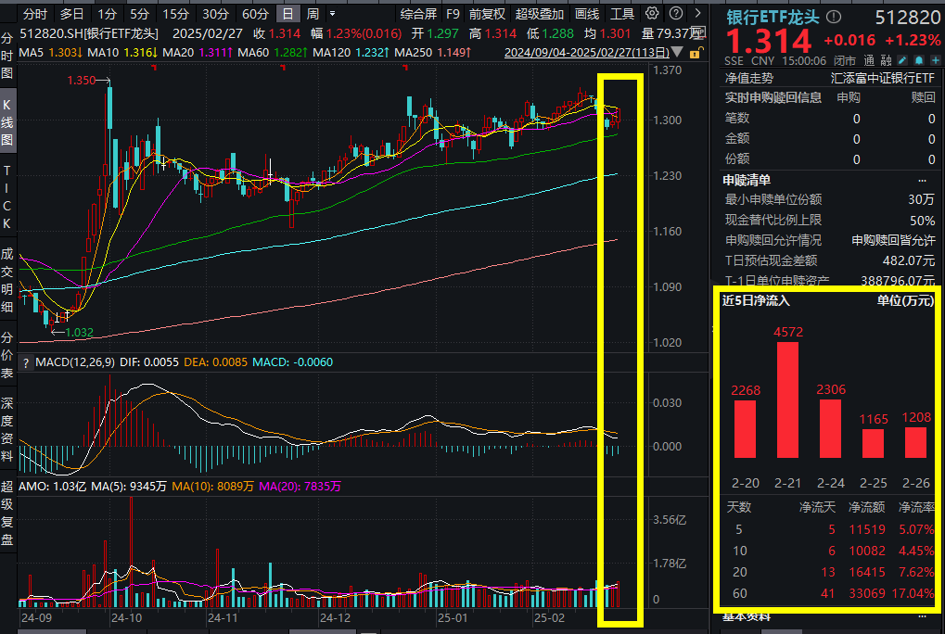Select the 60分 interval
The width and height of the screenshot is (945, 634).
click(252, 14)
